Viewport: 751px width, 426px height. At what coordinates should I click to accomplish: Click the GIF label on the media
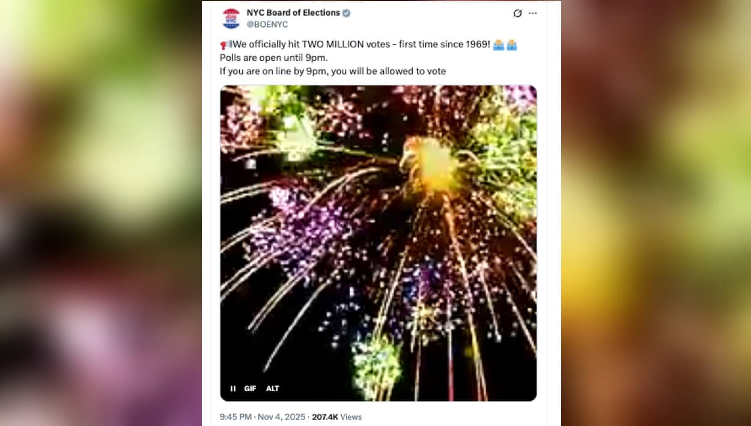point(250,388)
